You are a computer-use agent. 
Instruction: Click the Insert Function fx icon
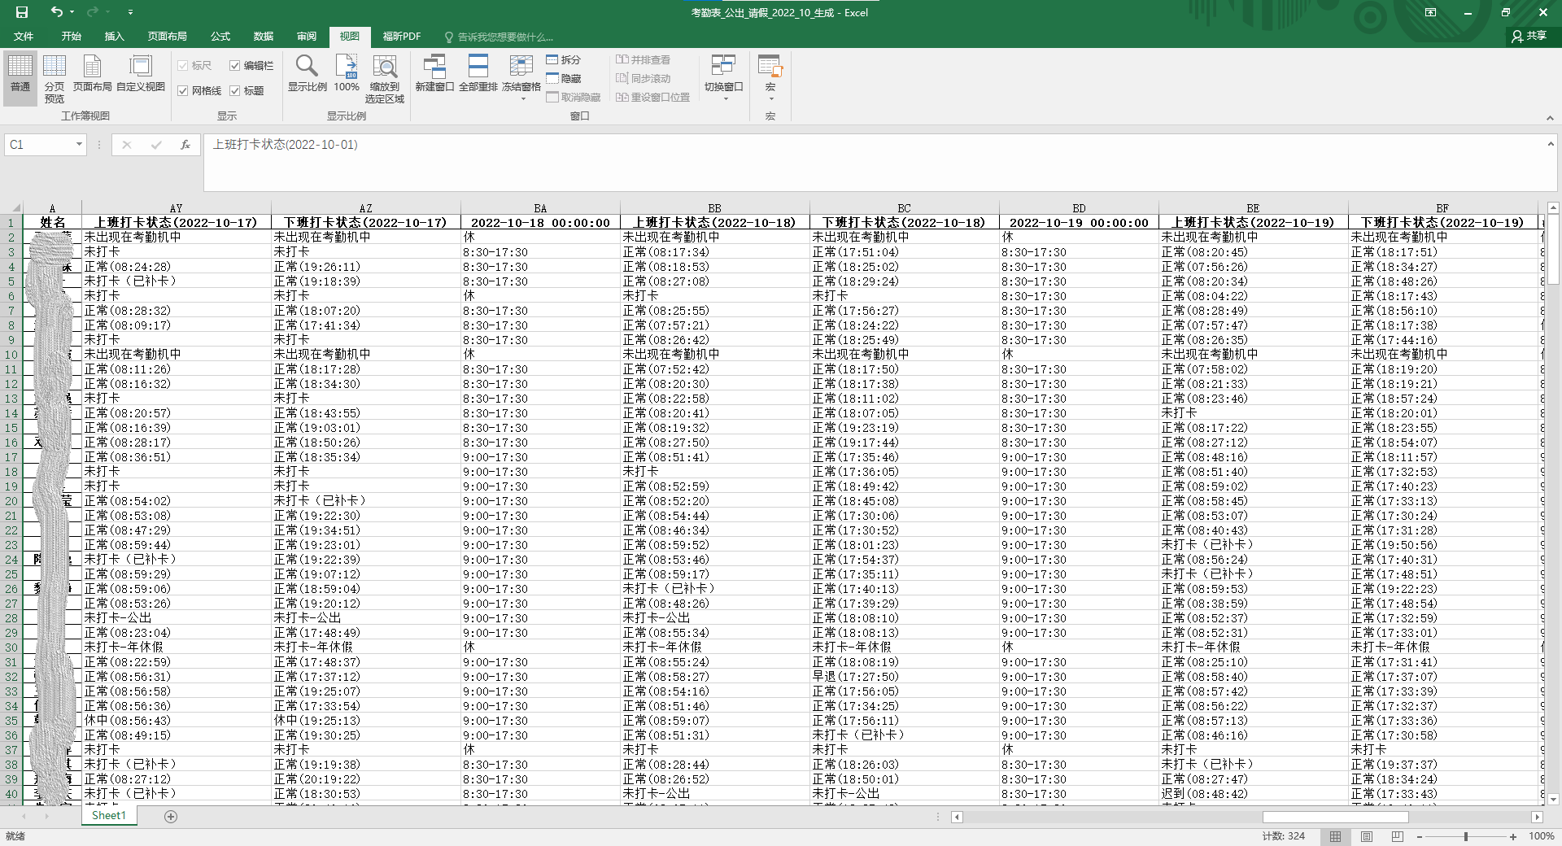coord(185,145)
